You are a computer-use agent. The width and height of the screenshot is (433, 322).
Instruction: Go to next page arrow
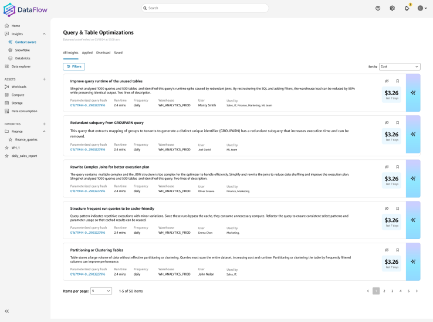click(417, 291)
